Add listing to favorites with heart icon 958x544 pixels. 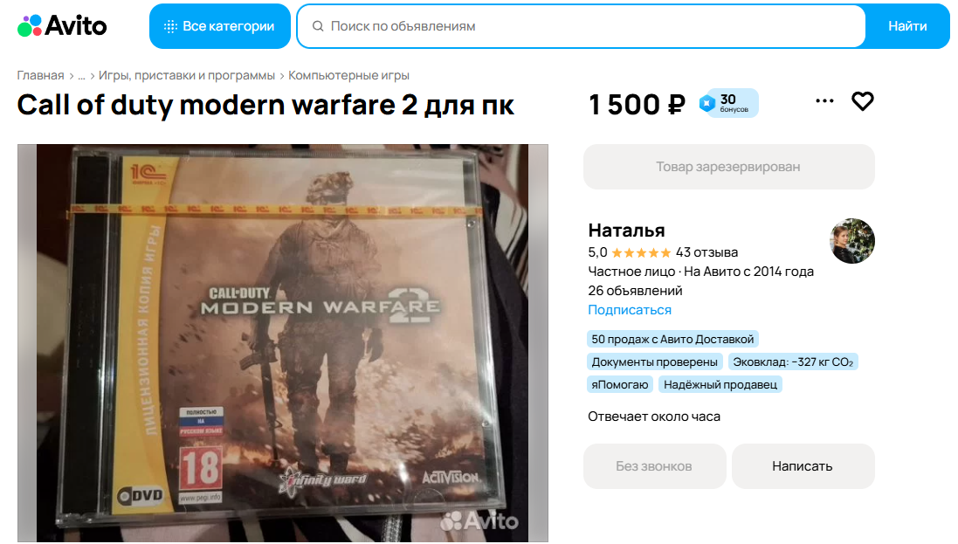(x=863, y=101)
